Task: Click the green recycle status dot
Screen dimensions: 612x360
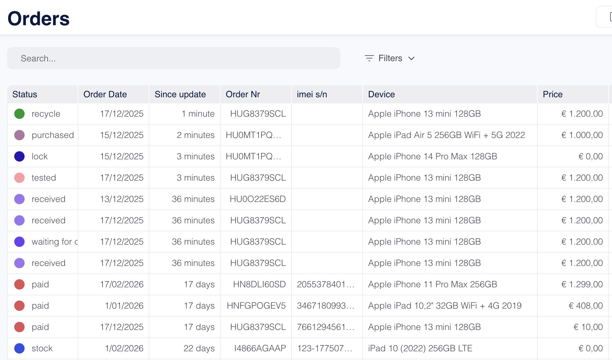Action: click(19, 114)
